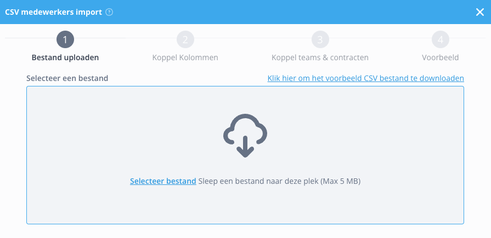
Task: Click the CSV medewerkers import title text
Action: click(x=54, y=12)
